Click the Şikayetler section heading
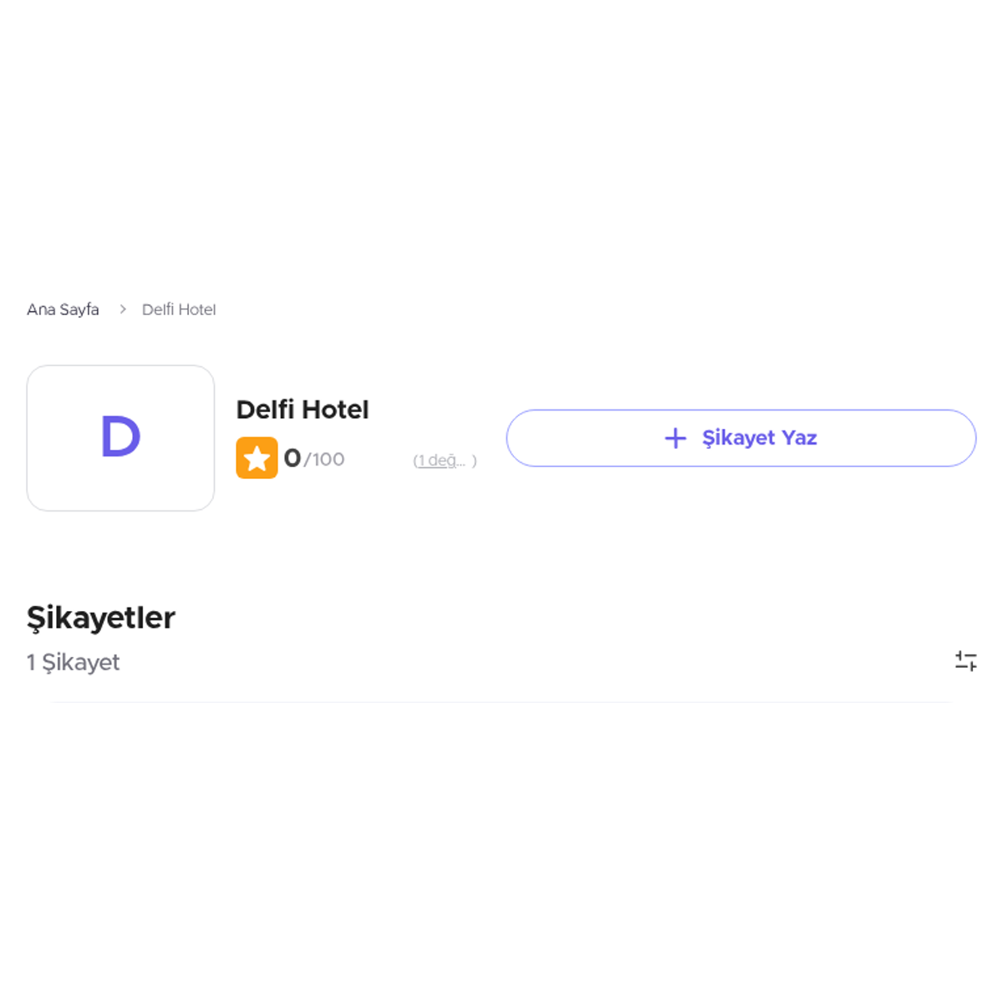1003x1003 pixels. 101,618
